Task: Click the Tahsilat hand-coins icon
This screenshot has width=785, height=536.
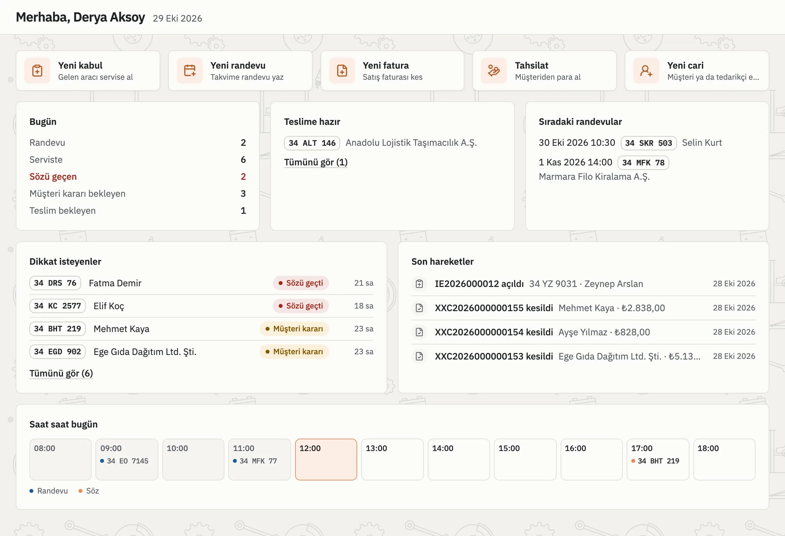Action: coord(494,71)
